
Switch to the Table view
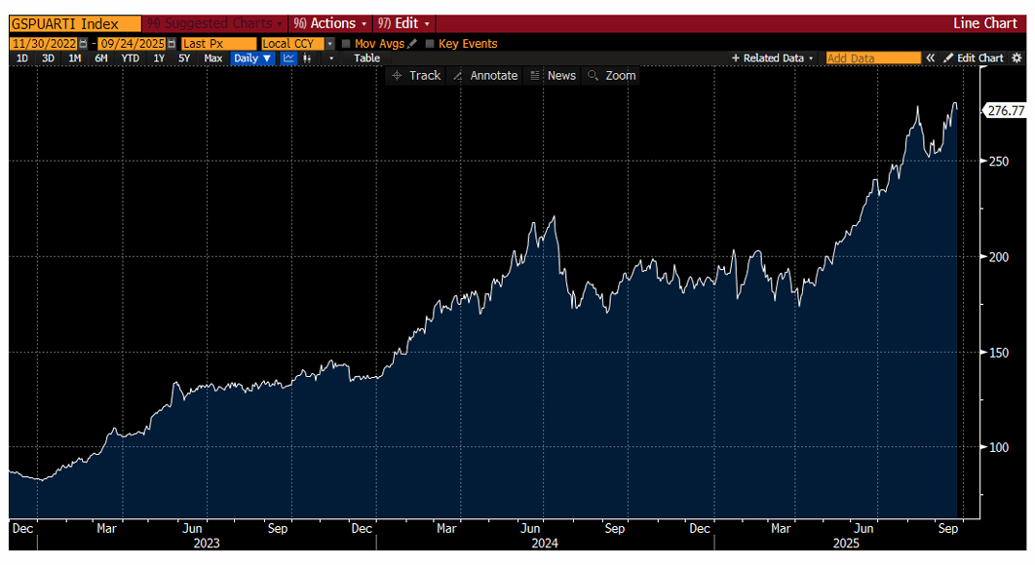(366, 58)
